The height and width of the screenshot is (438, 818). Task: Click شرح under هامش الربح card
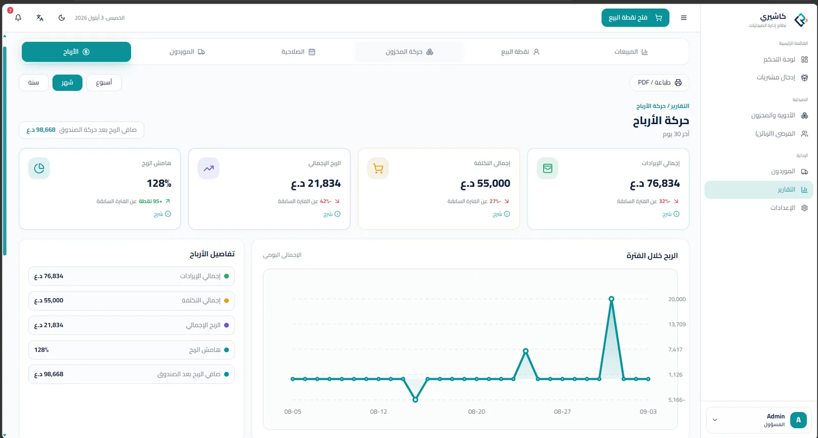click(162, 214)
